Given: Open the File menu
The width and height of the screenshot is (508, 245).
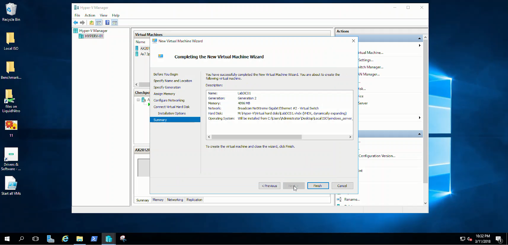Looking at the screenshot, I should tap(77, 15).
